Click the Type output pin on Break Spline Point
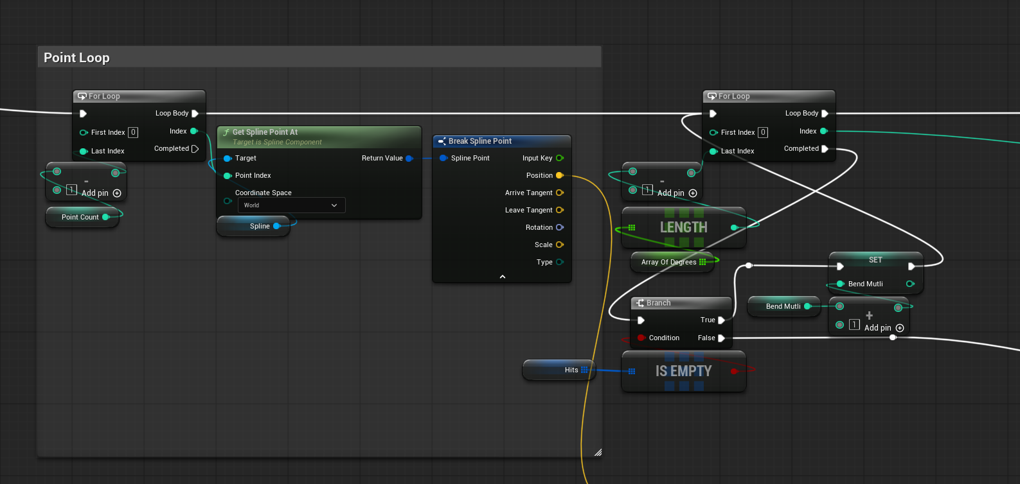1020x484 pixels. pyautogui.click(x=559, y=262)
